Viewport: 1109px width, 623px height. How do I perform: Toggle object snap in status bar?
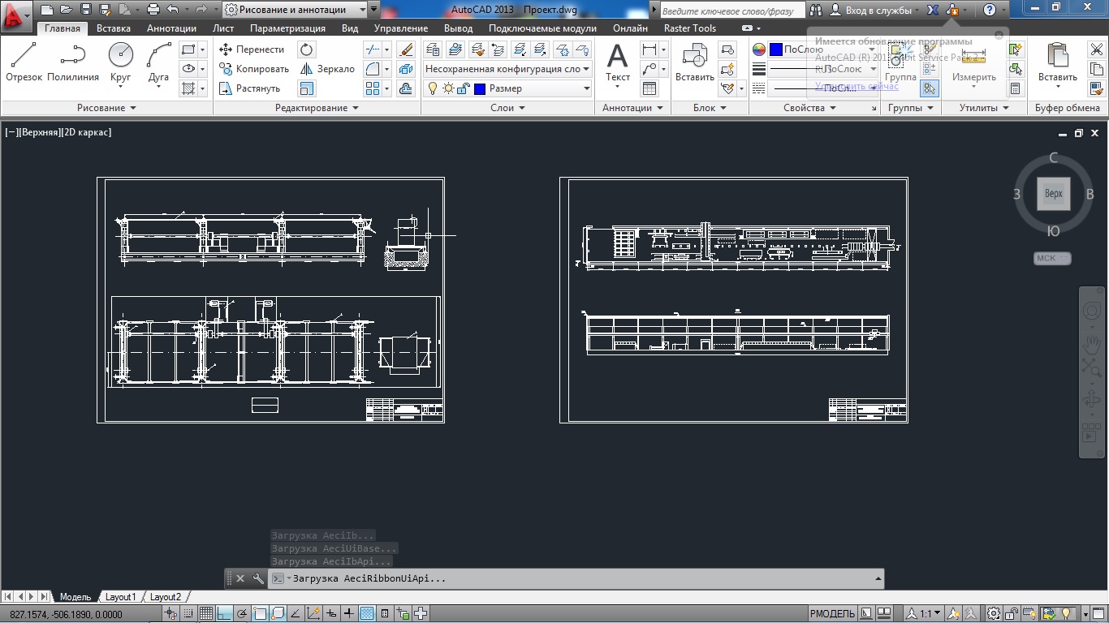point(260,614)
